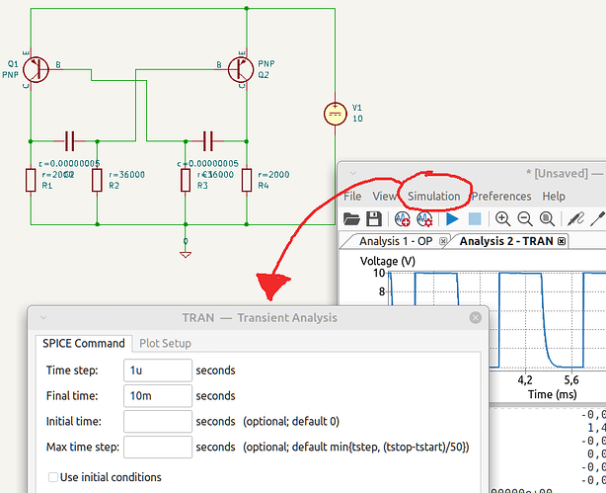The width and height of the screenshot is (606, 493).
Task: Open simulation settings icon with the gear
Action: 424,219
